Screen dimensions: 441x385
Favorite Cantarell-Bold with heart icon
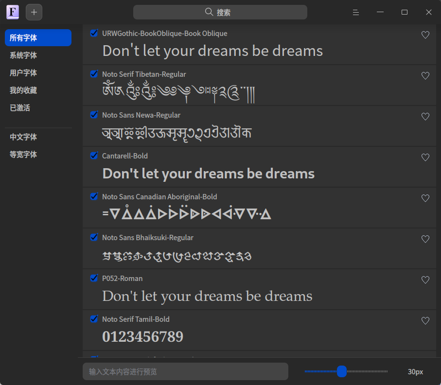[425, 157]
